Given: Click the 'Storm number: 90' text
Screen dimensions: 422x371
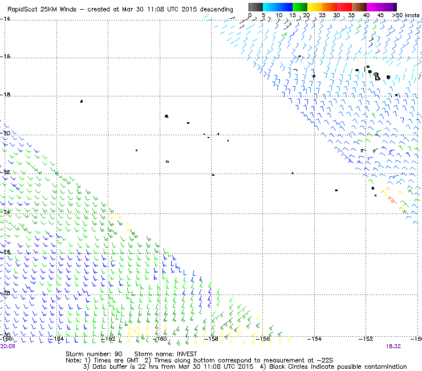Looking at the screenshot, I should coord(94,354).
